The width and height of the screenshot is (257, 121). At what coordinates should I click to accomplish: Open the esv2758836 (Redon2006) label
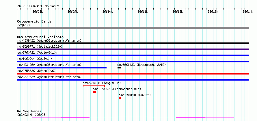tap(36, 71)
